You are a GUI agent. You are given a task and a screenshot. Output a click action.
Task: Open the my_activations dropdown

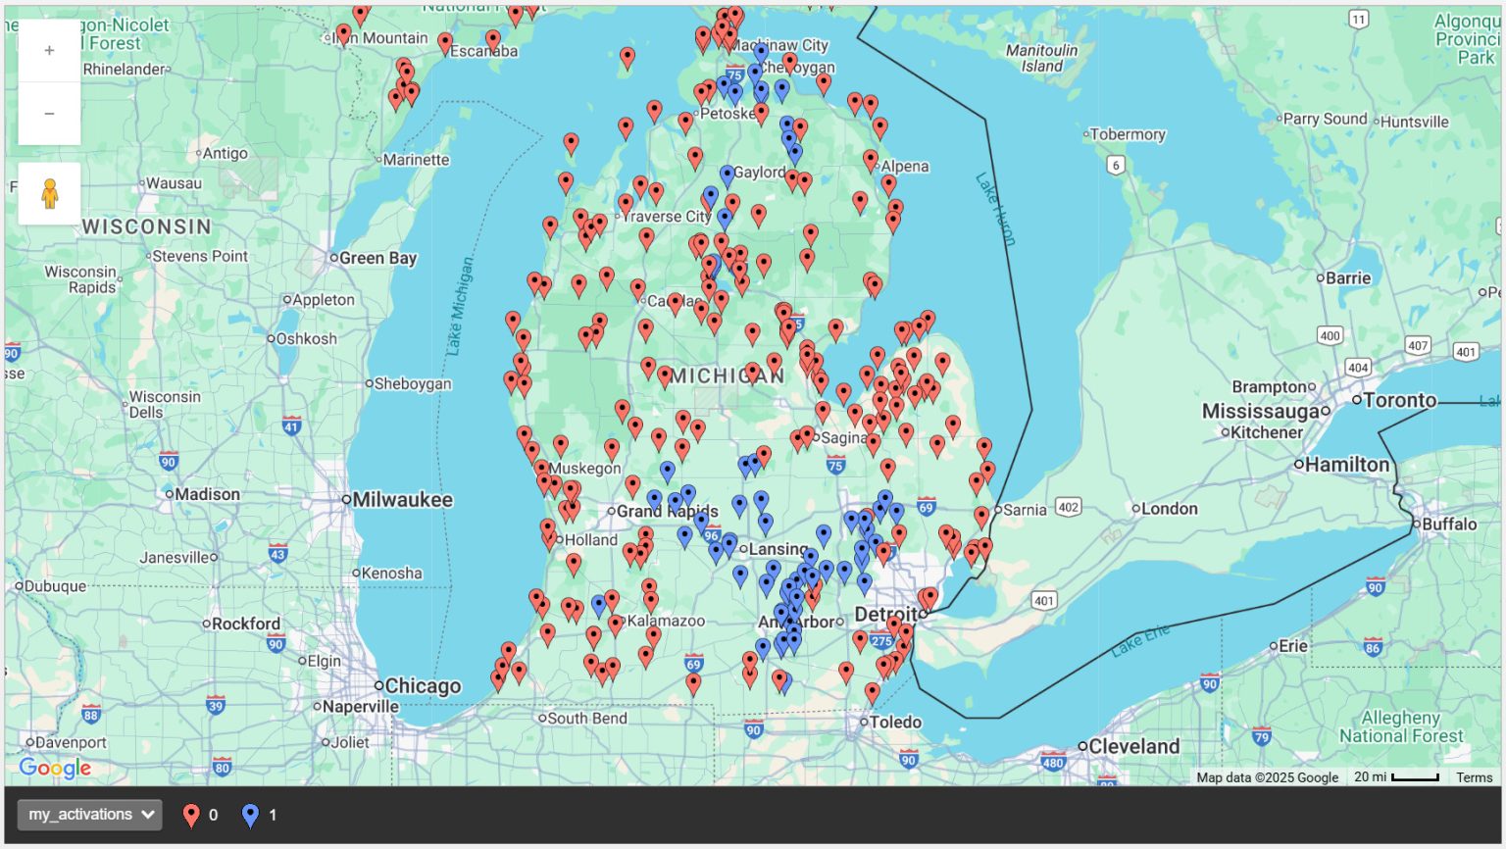click(x=89, y=815)
